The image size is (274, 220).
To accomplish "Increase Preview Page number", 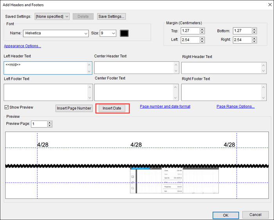I will [50, 123].
